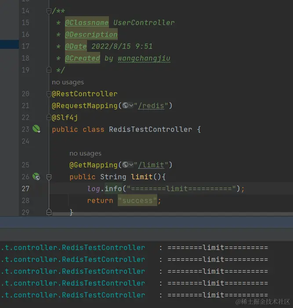This screenshot has width=293, height=308.
Task: Click the "success" string literal
Action: (x=137, y=200)
